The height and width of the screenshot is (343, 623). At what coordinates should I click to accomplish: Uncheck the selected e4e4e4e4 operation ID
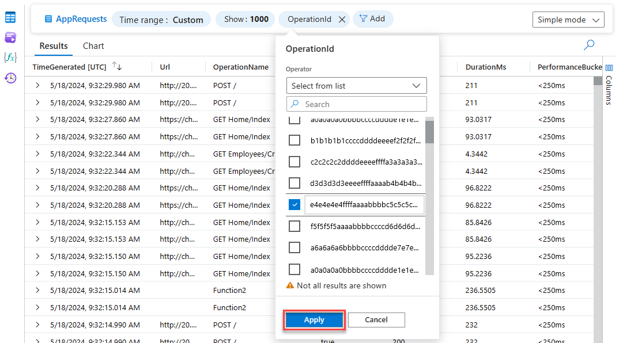tap(294, 204)
